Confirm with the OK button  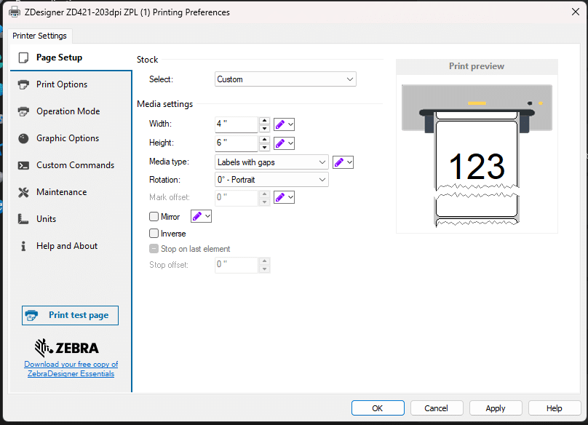pyautogui.click(x=378, y=408)
